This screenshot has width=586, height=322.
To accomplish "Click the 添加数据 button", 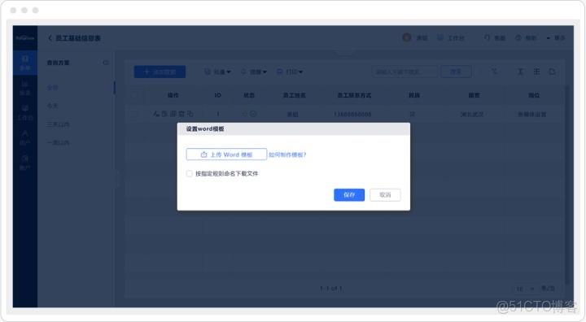I will tap(160, 72).
